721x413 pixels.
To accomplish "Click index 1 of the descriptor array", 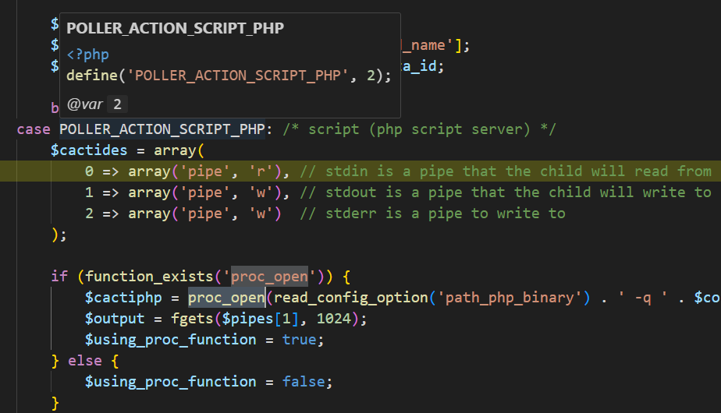I will 89,192.
